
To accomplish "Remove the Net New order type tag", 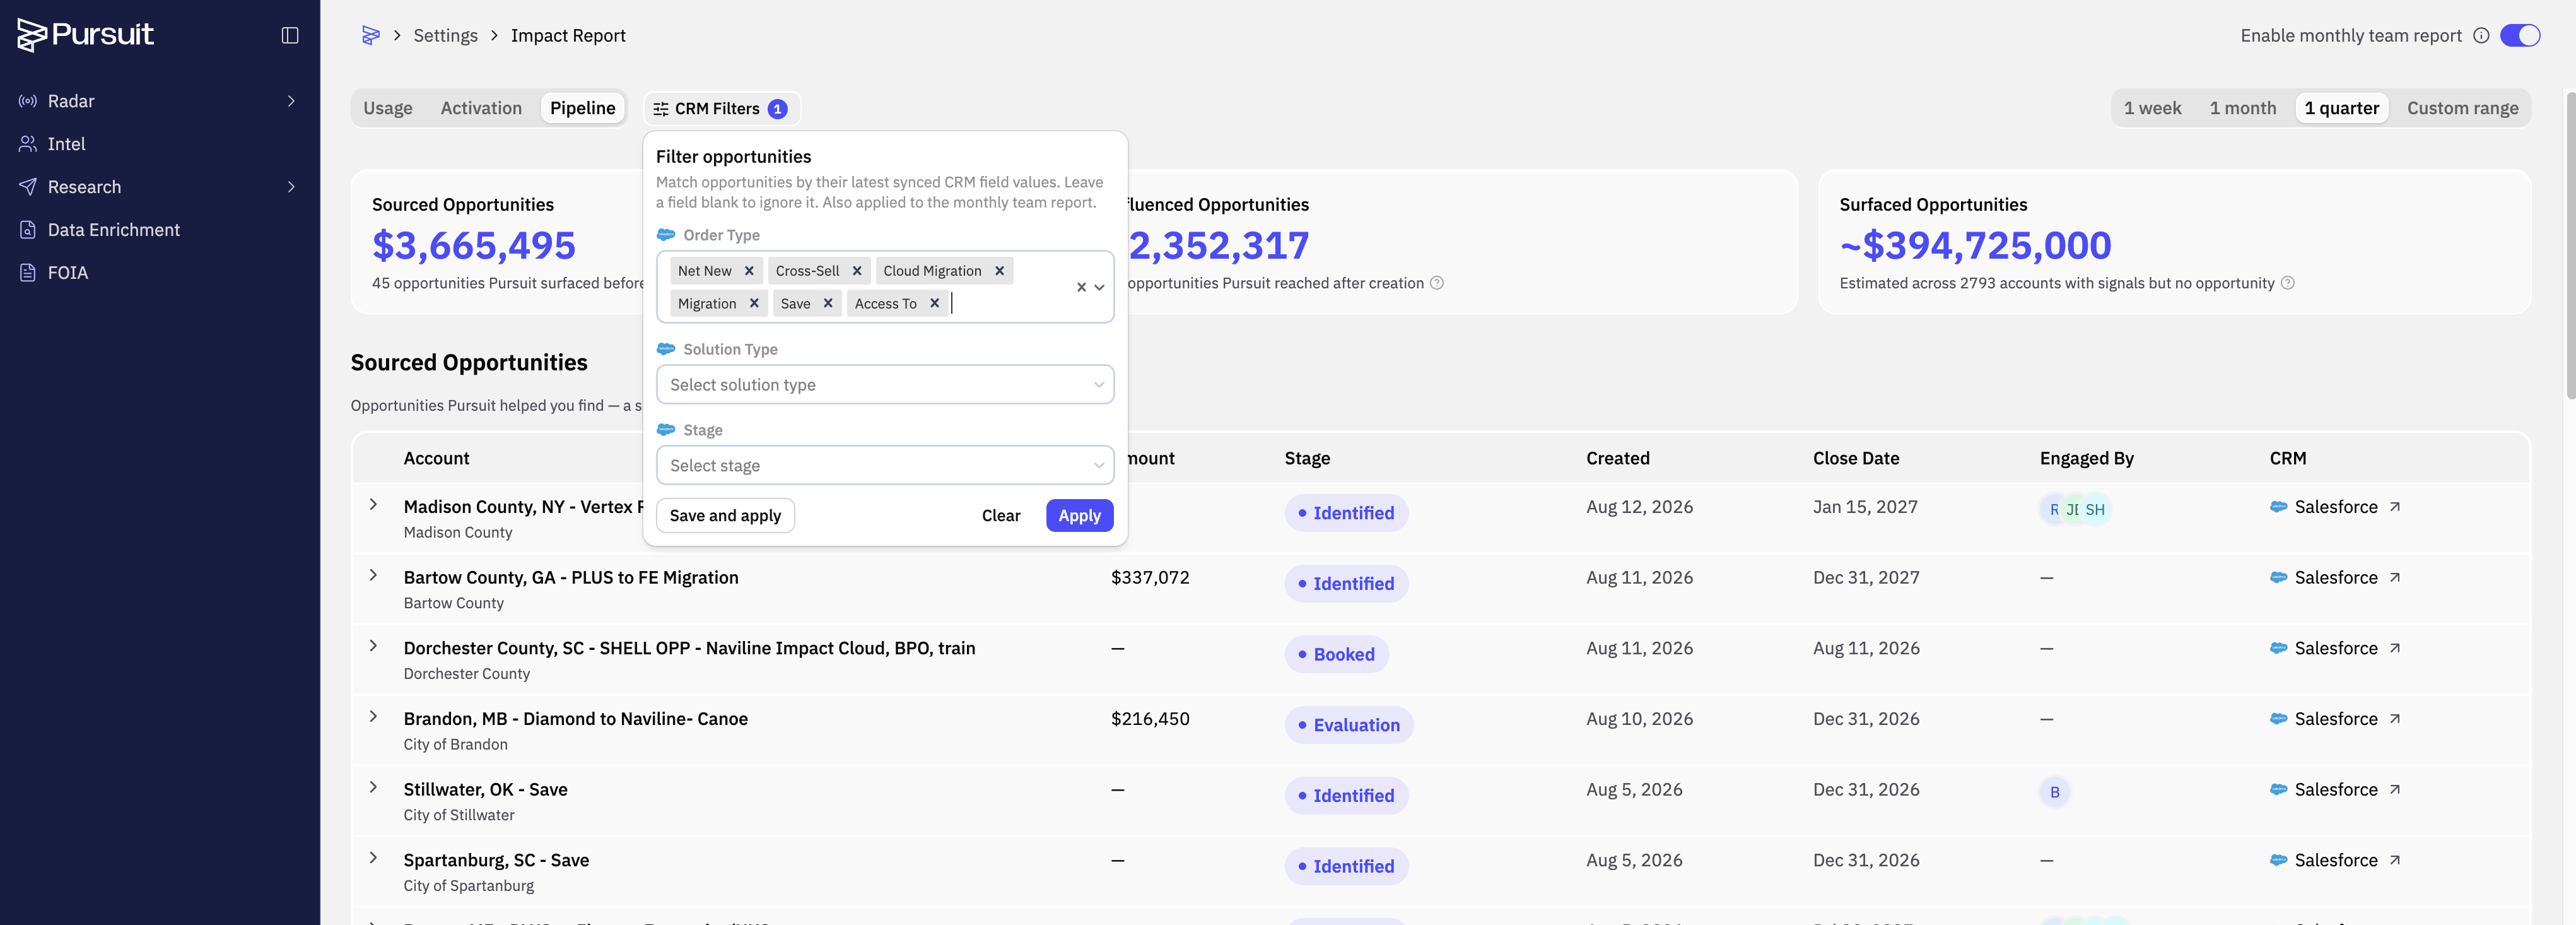I will 749,271.
